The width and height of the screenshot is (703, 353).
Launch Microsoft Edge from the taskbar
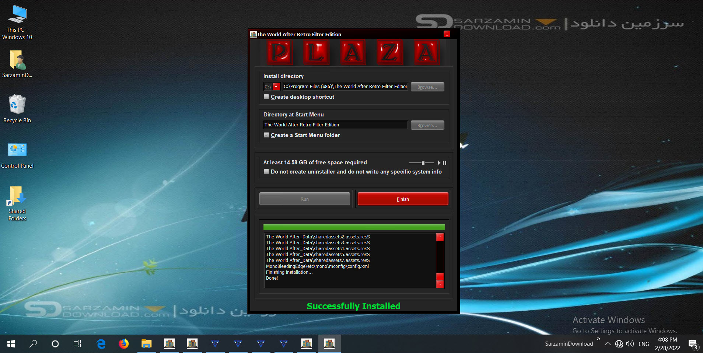[x=101, y=344]
